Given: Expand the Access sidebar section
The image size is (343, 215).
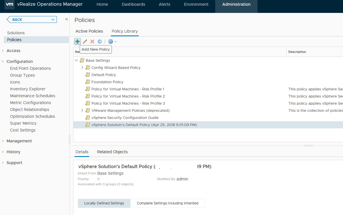Looking at the screenshot, I should click(13, 51).
